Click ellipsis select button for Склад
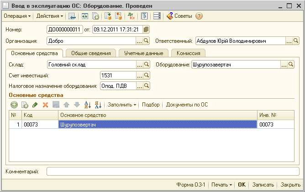This screenshot has height=192, width=305. tap(140, 65)
